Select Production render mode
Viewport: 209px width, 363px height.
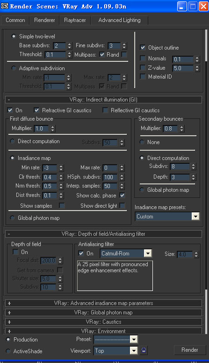tap(8, 340)
